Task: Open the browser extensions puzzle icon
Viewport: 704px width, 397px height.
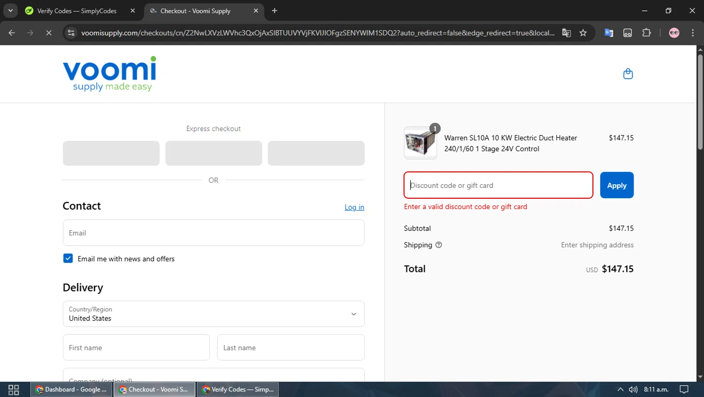Action: pyautogui.click(x=646, y=33)
